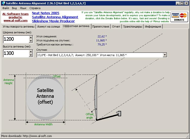Expand the Спутник satellite dropdown list
The image size is (190, 139).
(165, 55)
